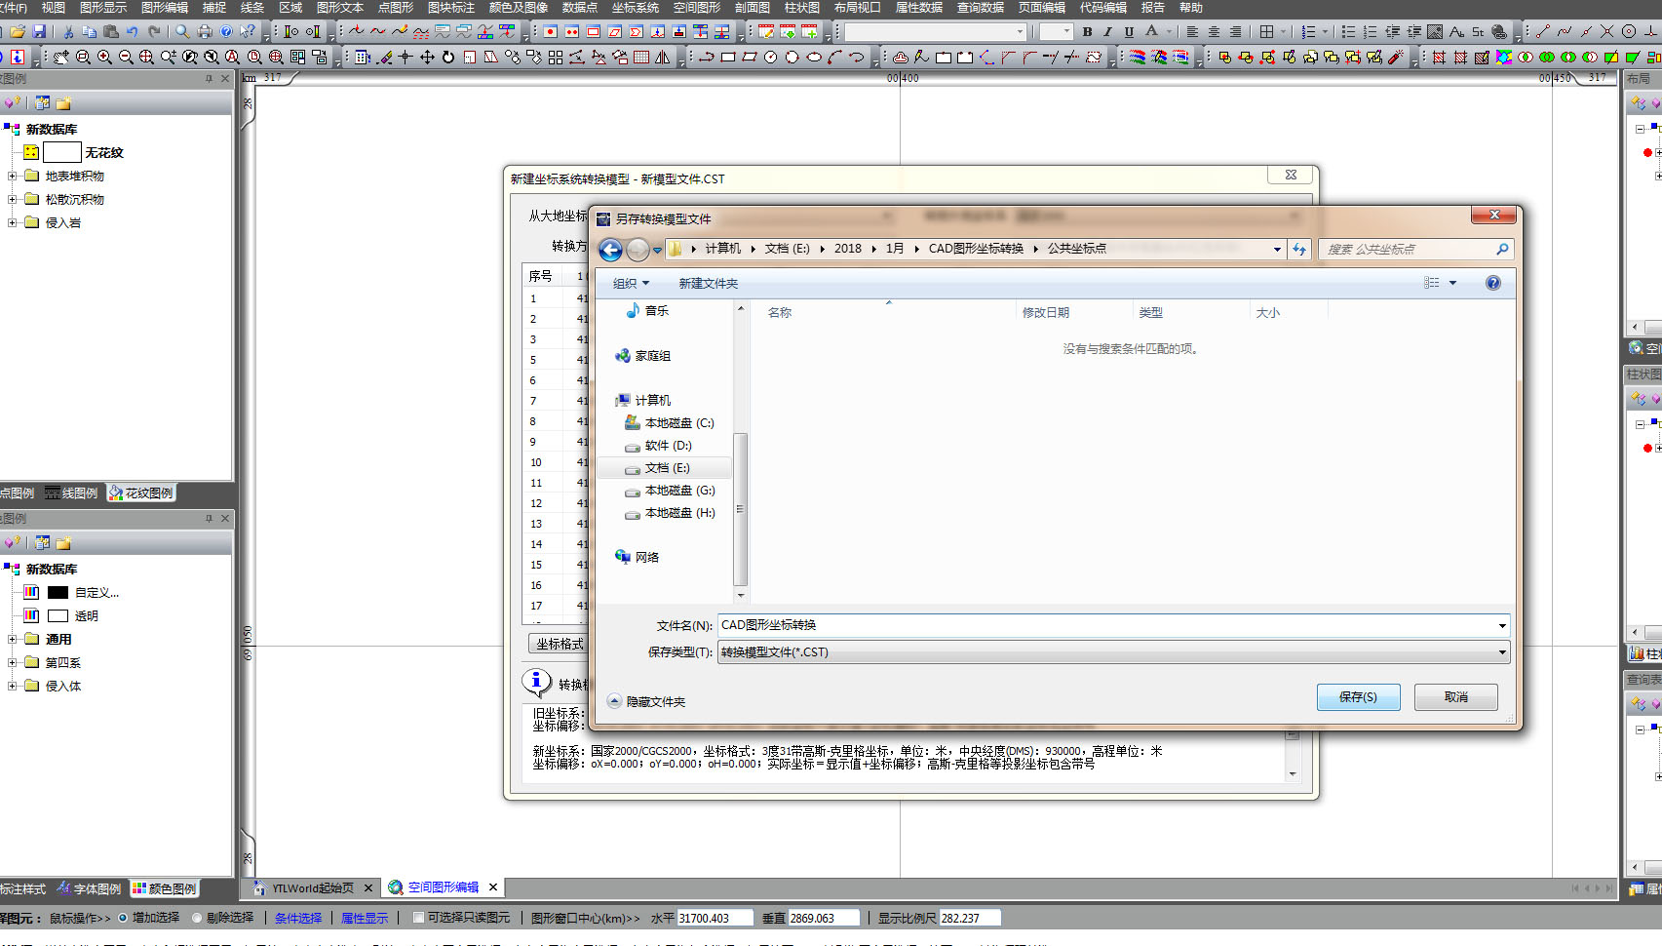Open the 帮助 menu
Viewport: 1662px width, 946px height.
1191,8
